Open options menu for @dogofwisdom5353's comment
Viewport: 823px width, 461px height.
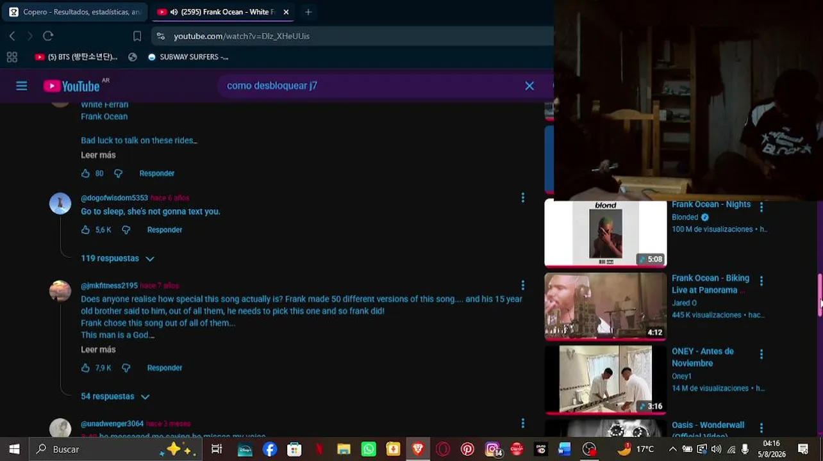[x=522, y=198]
